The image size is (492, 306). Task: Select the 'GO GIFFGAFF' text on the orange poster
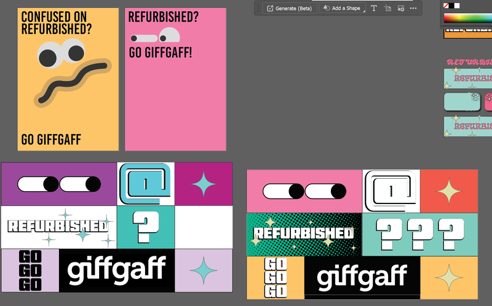tap(51, 139)
